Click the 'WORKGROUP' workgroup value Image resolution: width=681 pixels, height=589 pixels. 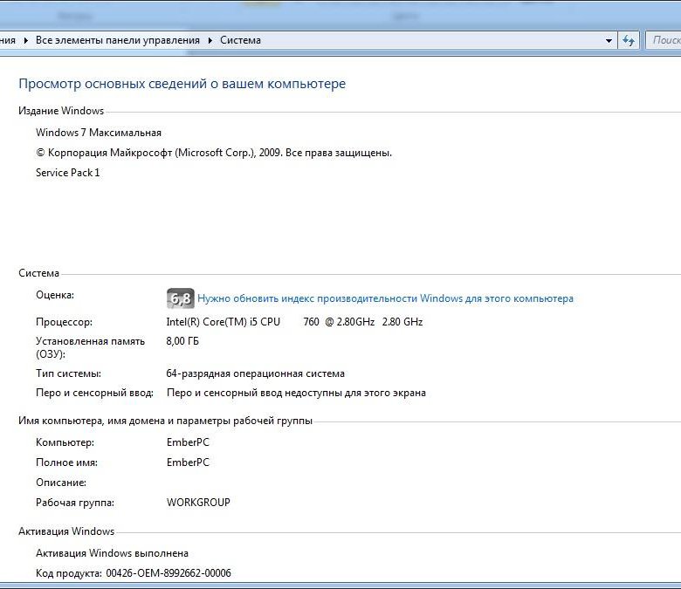[x=198, y=503]
